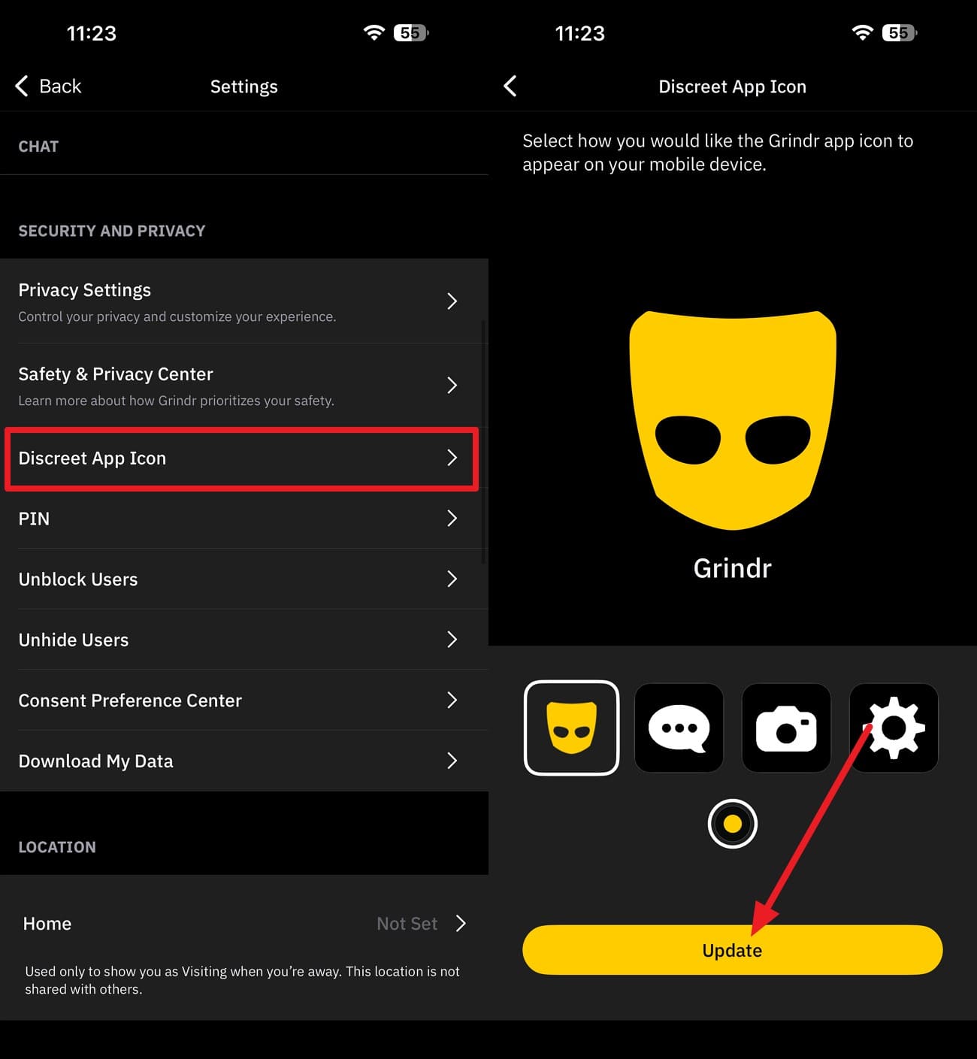Tap the SECURITY AND PRIVACY header
The height and width of the screenshot is (1059, 977).
point(112,231)
